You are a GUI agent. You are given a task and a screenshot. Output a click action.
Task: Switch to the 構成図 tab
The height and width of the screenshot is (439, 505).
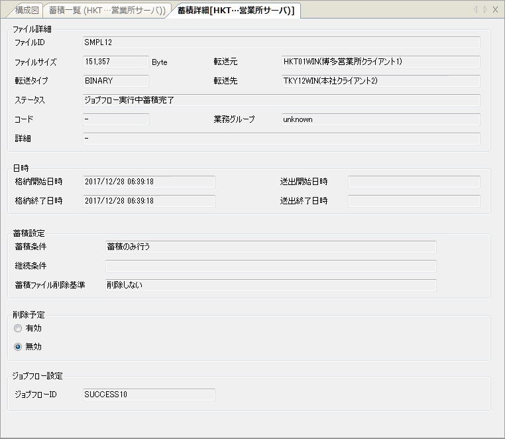point(27,11)
